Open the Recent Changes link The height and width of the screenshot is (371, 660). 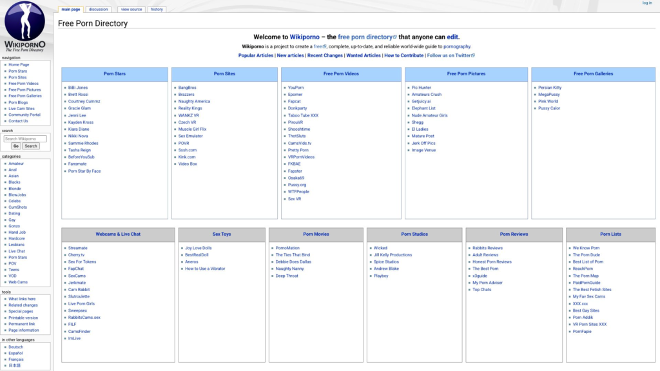(x=325, y=55)
